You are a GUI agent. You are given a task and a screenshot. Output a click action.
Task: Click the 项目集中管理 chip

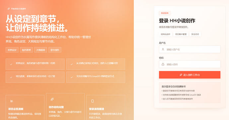coord(181,34)
